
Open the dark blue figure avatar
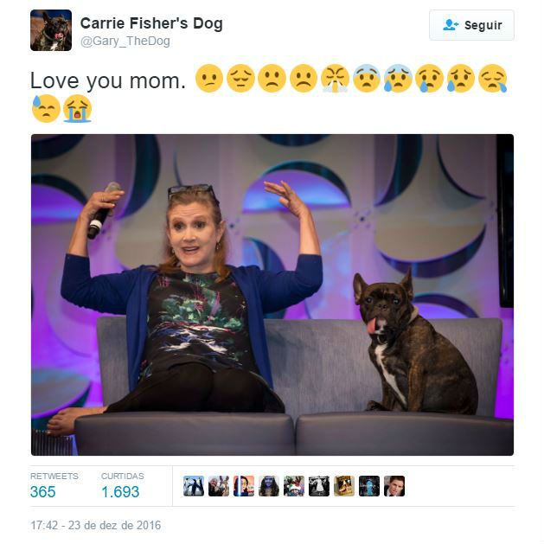pos(369,486)
